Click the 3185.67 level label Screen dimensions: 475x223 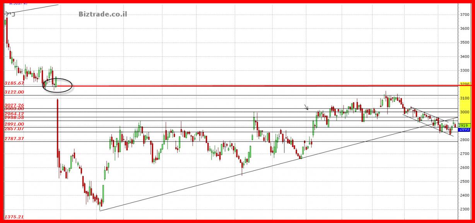[14, 83]
